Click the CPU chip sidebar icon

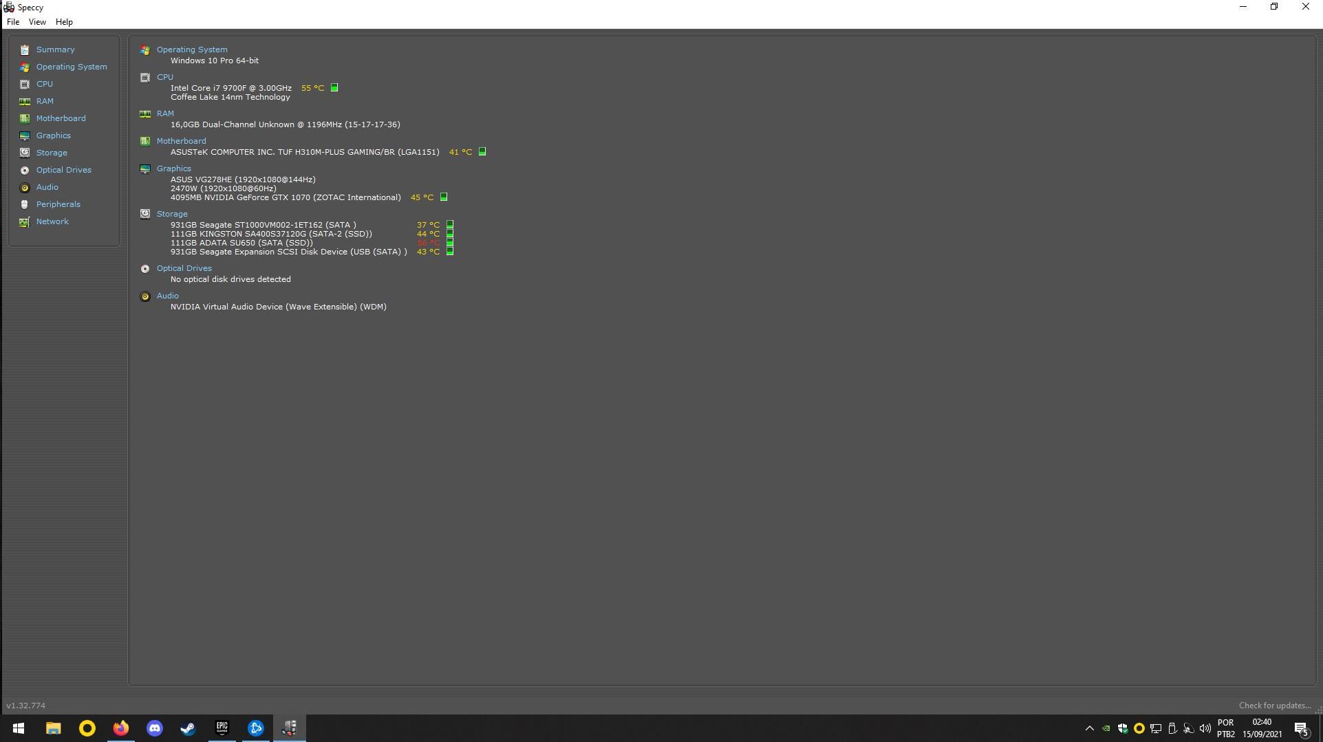pos(25,84)
